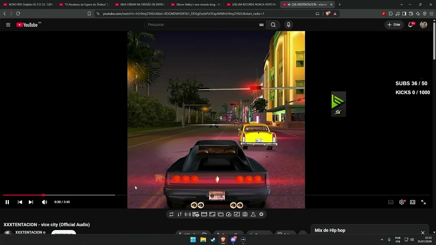Open the YouTube guide hamburger menu
The height and width of the screenshot is (245, 436).
pyautogui.click(x=8, y=25)
